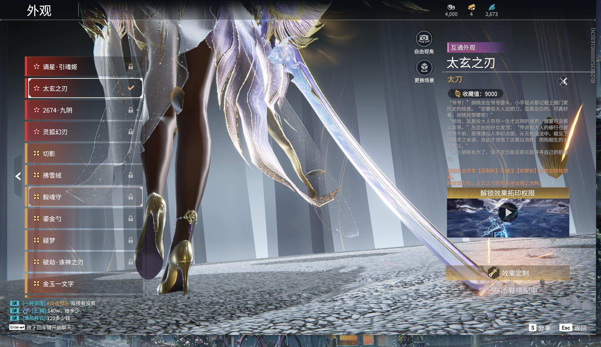Image resolution: width=601 pixels, height=347 pixels.
Task: Click the chat message 140w，给多少
Action: (x=64, y=311)
